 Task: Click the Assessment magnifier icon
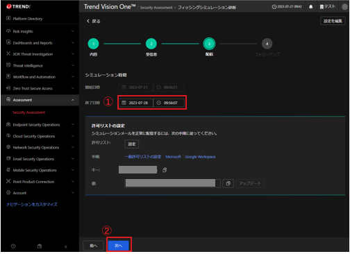[8, 99]
